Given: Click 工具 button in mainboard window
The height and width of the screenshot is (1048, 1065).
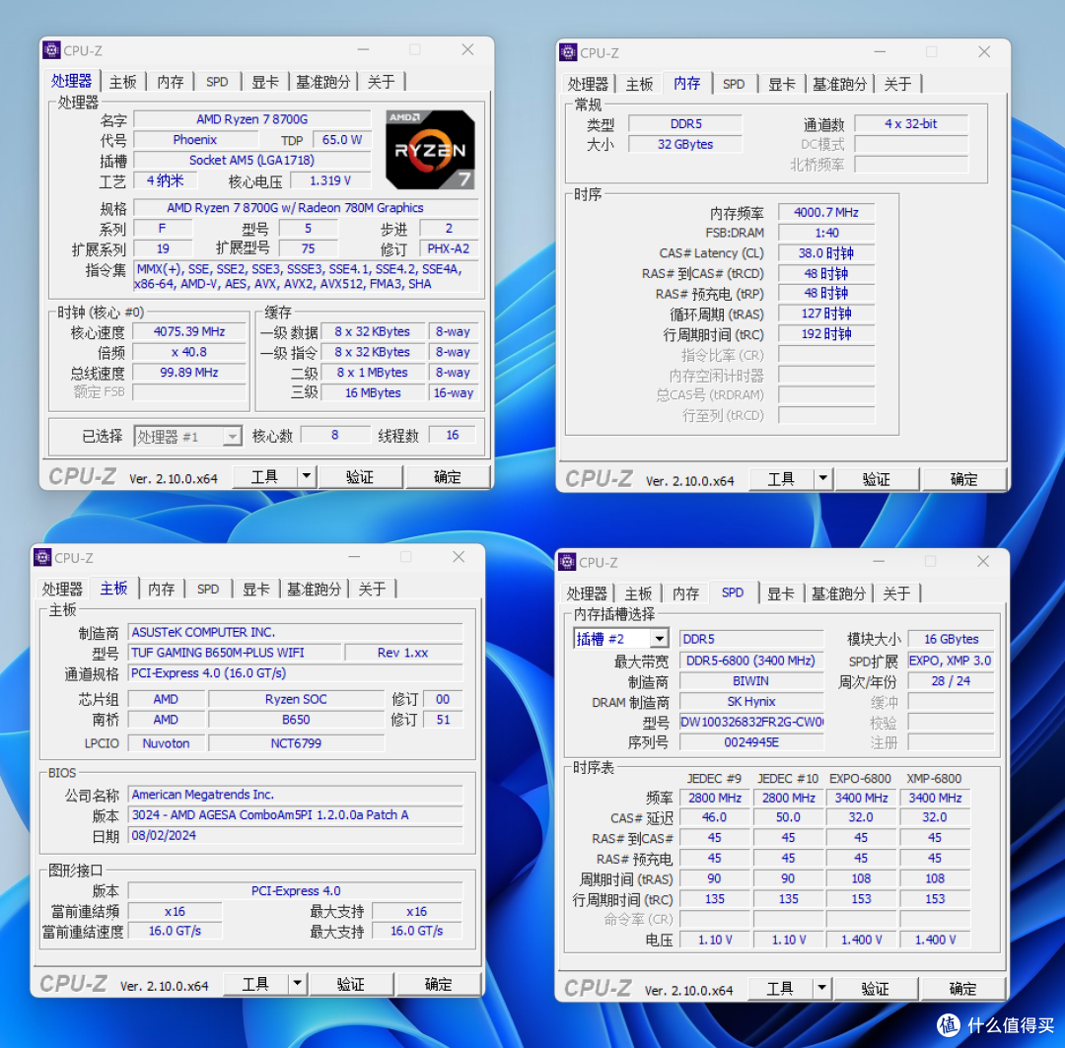Looking at the screenshot, I should coord(256,984).
